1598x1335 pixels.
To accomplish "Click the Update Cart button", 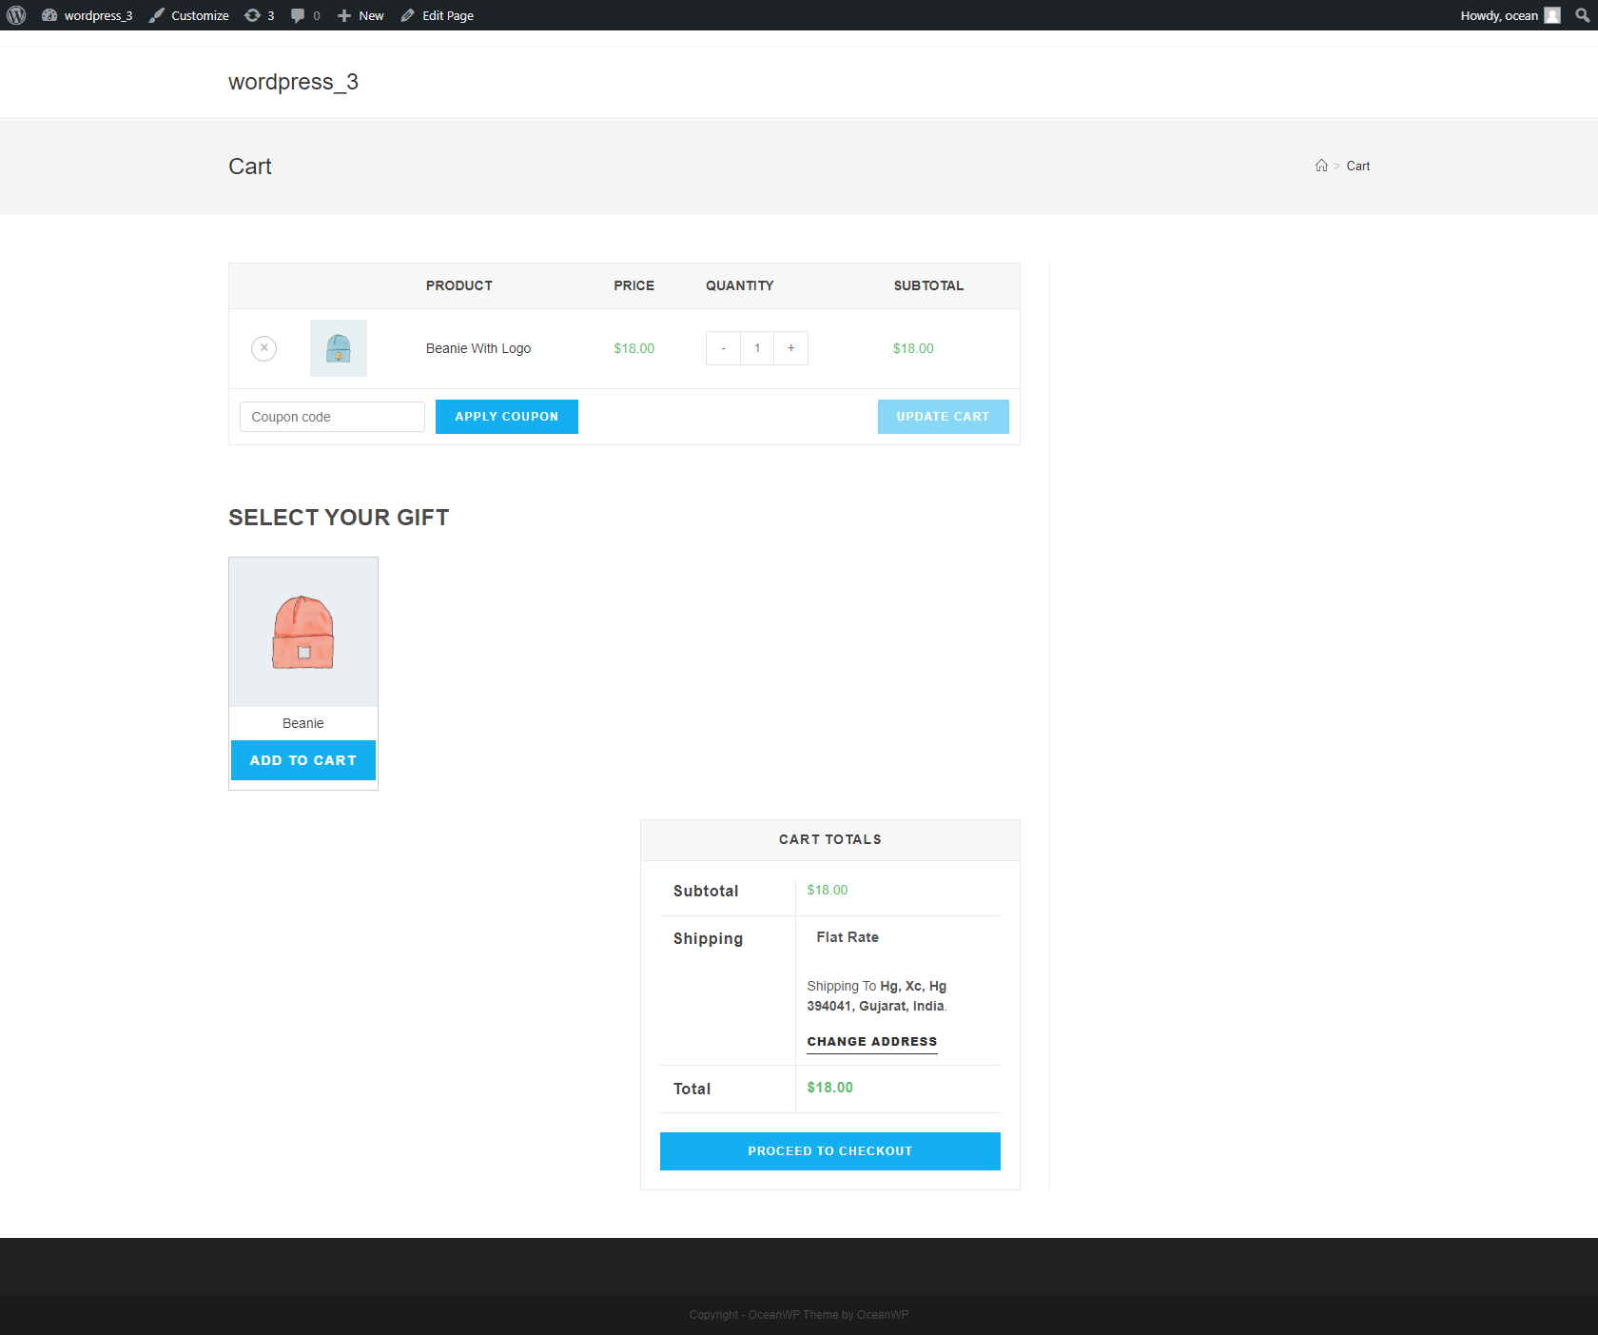I will 943,417.
